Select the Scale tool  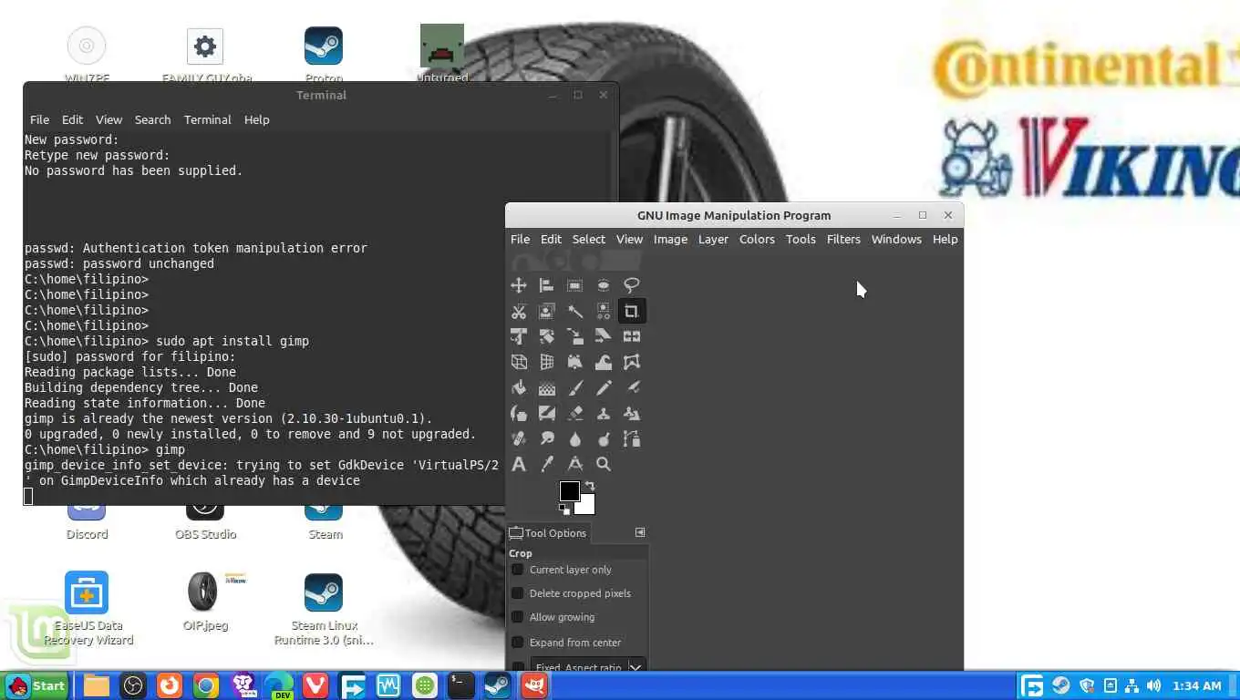point(575,336)
